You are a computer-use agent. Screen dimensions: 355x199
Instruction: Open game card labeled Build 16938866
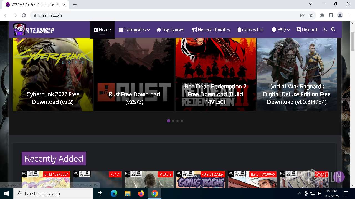252,179
